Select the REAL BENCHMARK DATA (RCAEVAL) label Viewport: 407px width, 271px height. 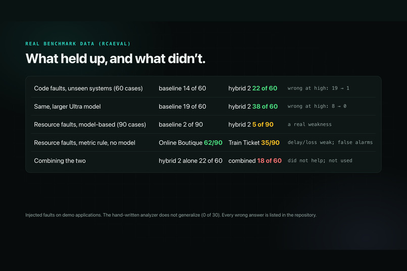point(78,43)
